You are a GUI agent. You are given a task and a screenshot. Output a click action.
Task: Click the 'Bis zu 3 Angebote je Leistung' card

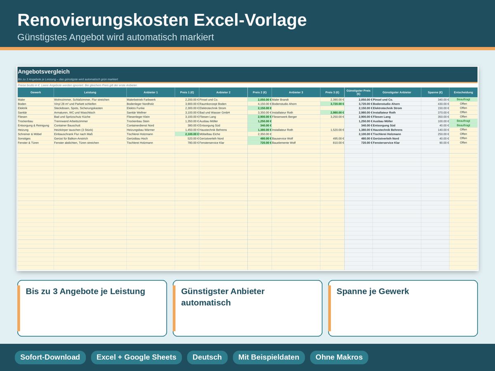[92, 308]
